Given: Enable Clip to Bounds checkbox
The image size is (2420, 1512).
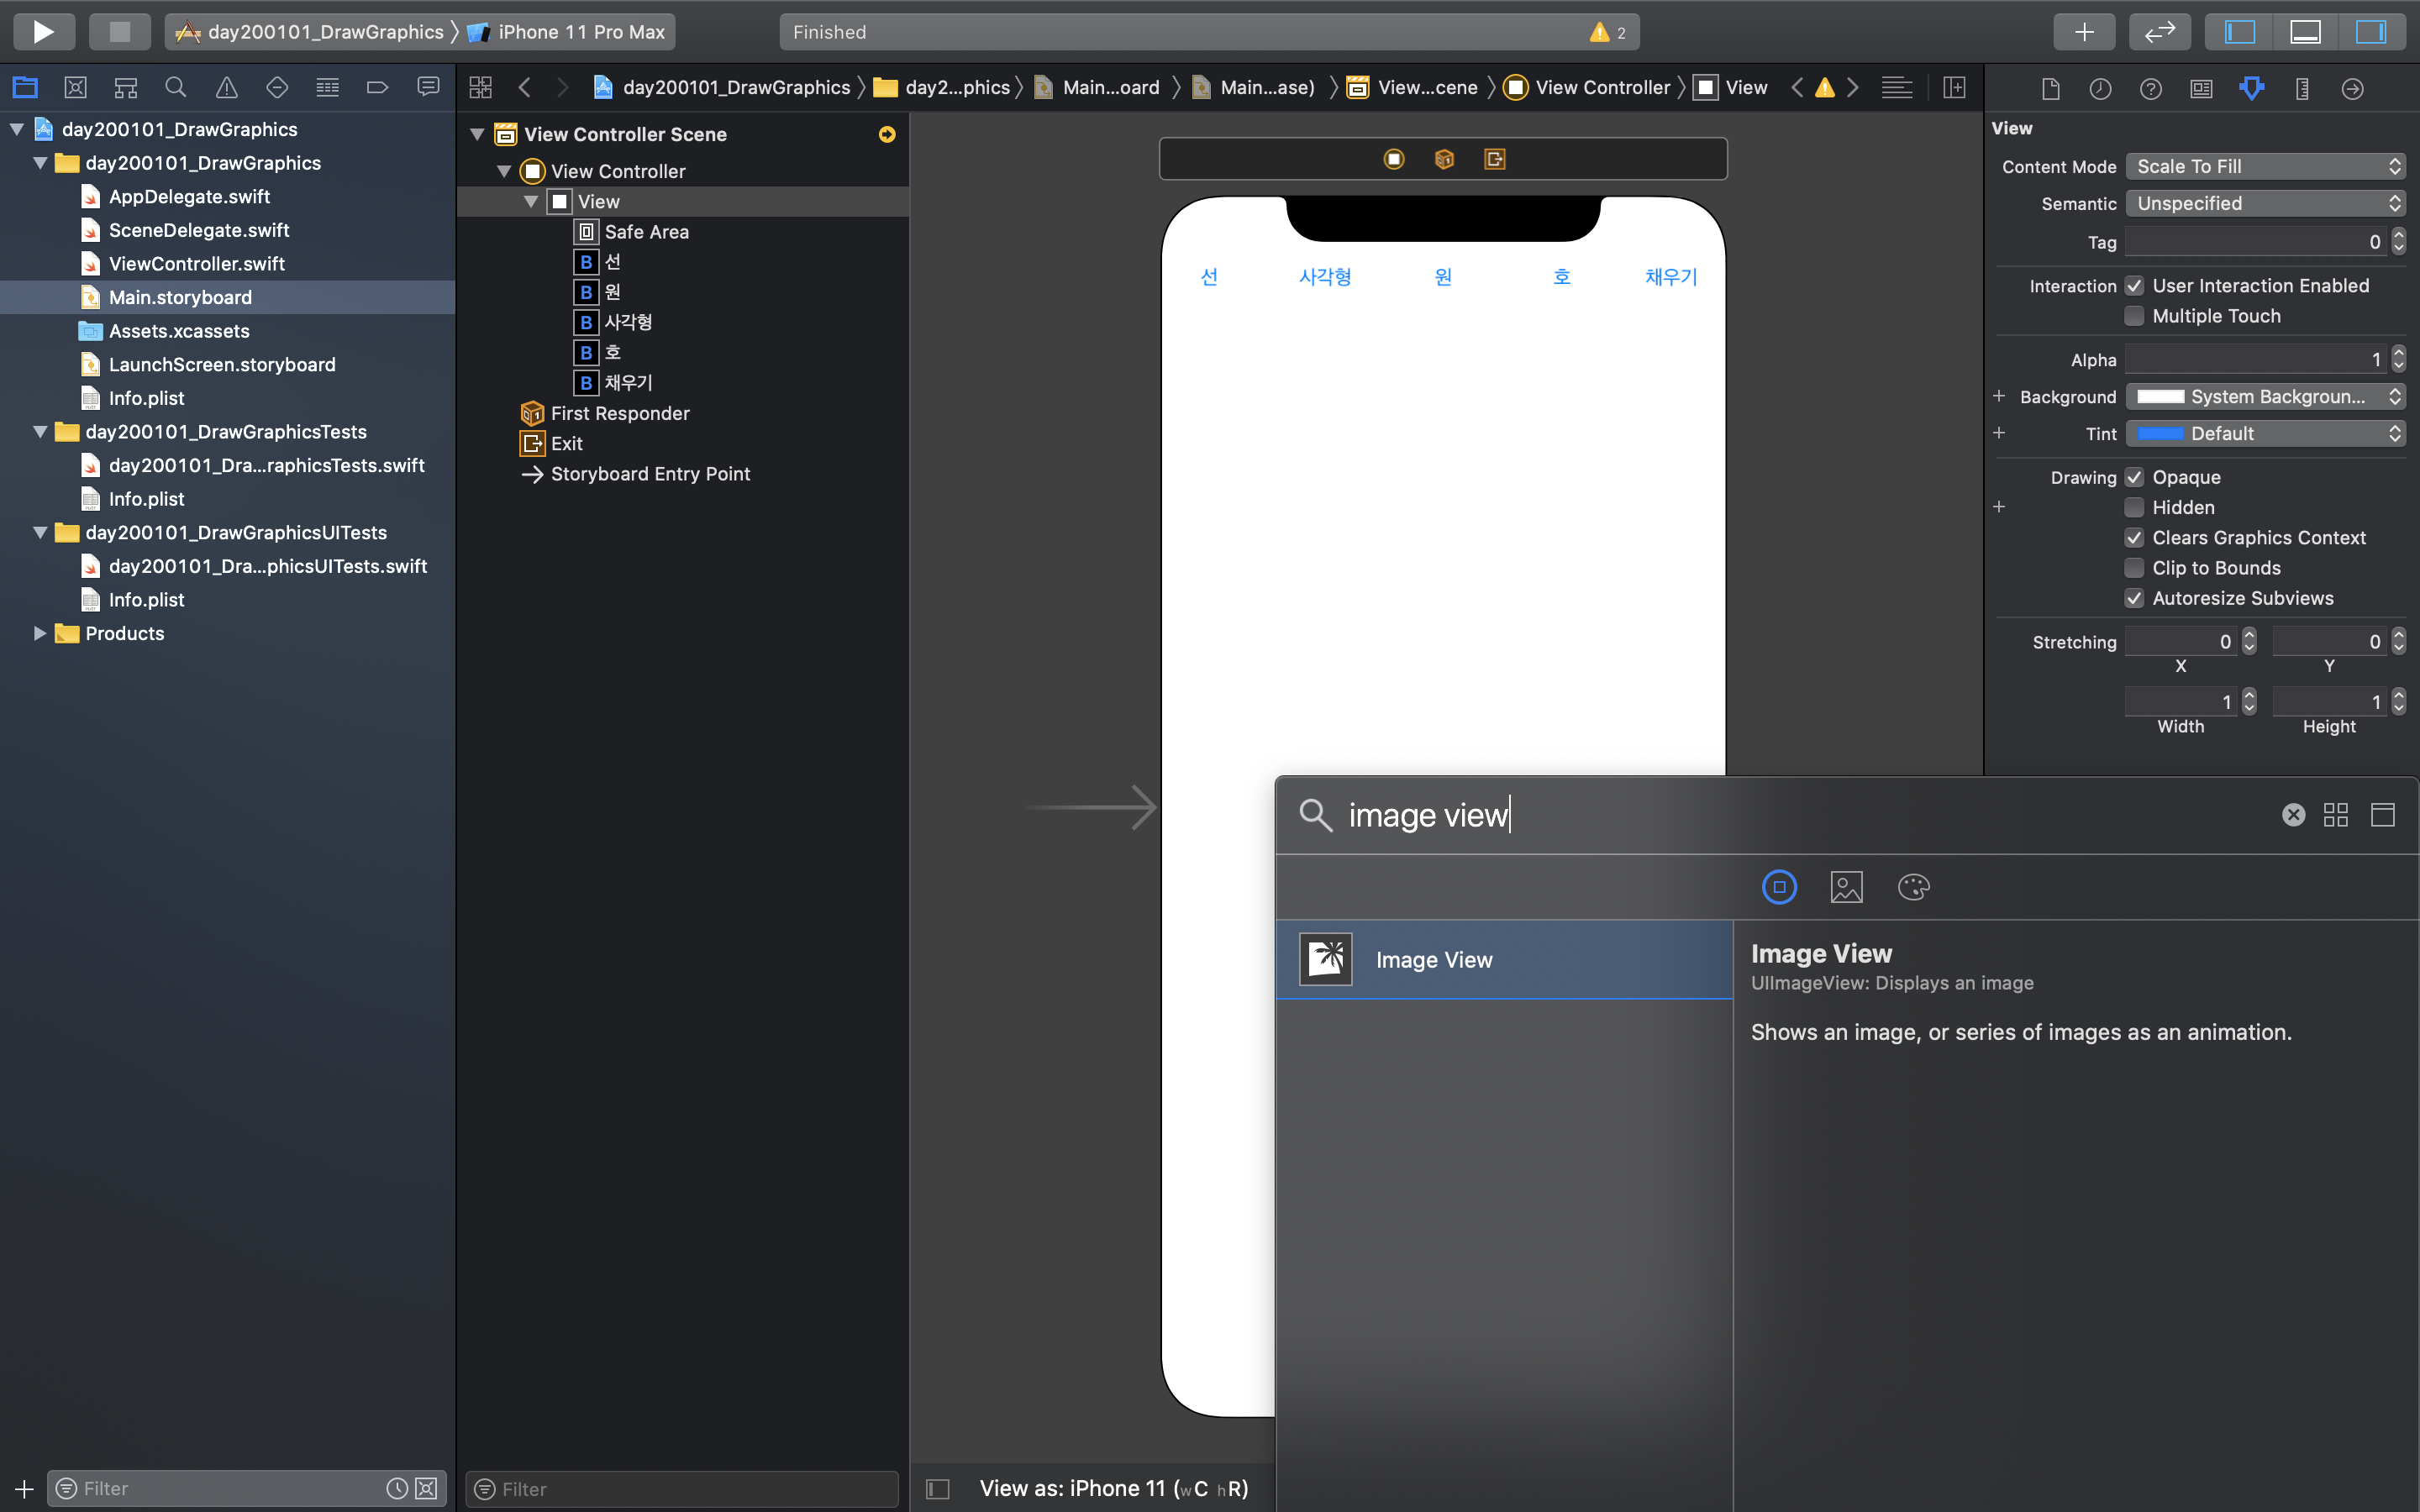Looking at the screenshot, I should [2134, 568].
